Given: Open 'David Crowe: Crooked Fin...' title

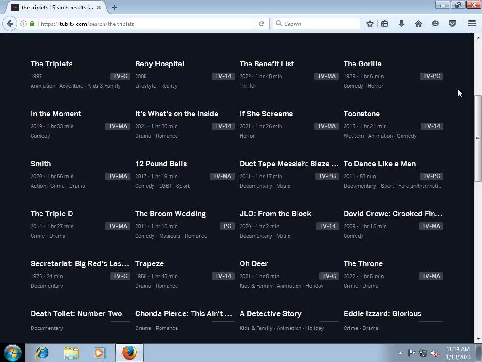Looking at the screenshot, I should [393, 214].
